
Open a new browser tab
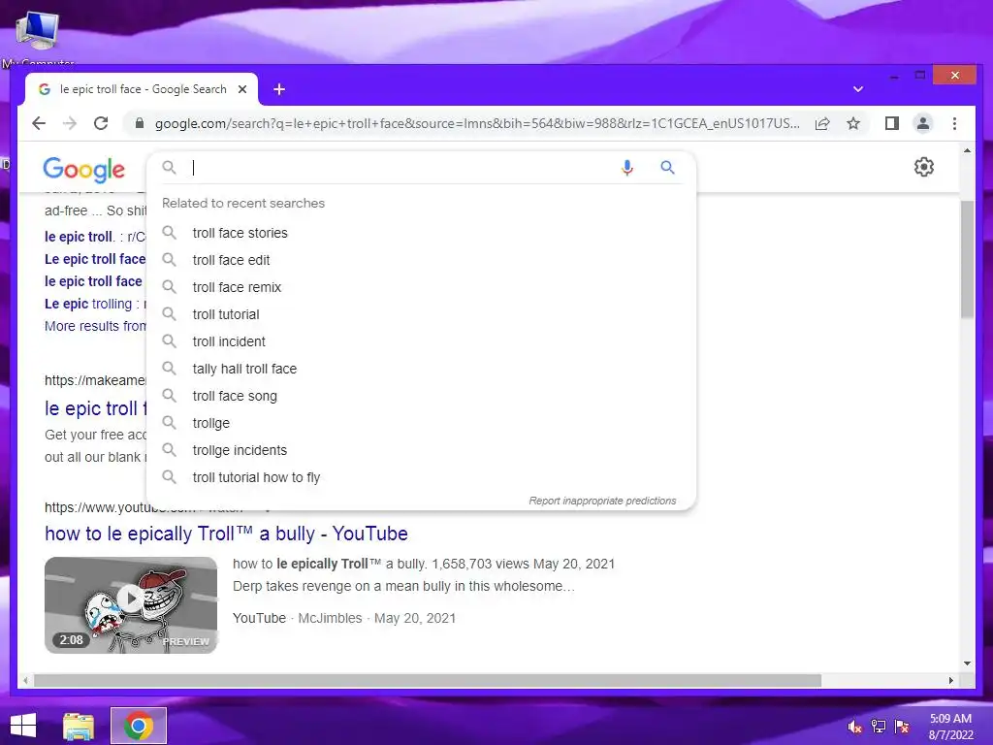(x=279, y=89)
